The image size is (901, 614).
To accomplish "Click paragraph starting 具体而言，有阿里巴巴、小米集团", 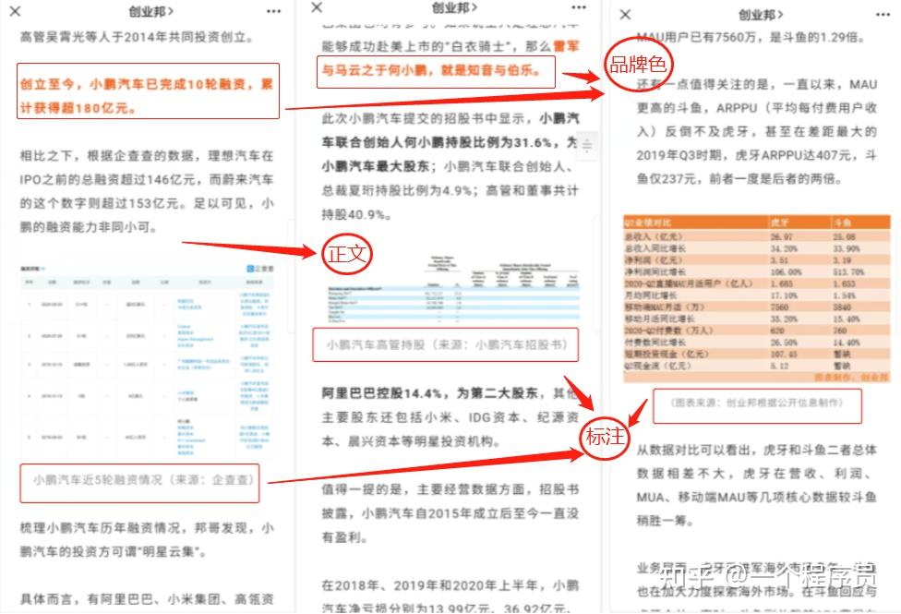I will [x=147, y=599].
